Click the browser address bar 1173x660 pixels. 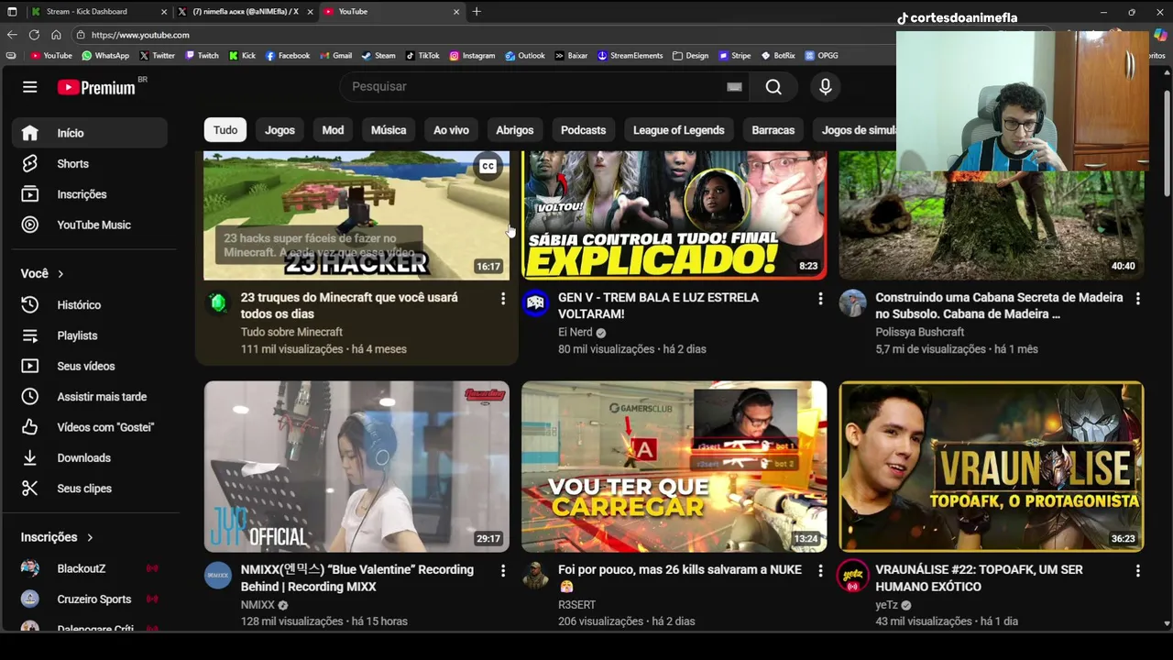tap(486, 35)
